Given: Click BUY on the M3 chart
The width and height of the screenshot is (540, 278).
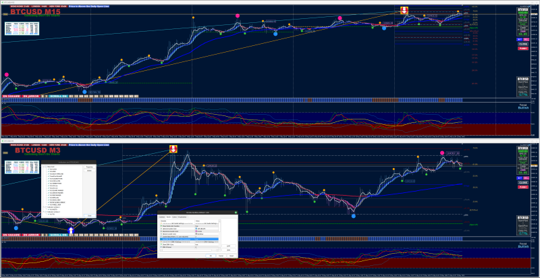Looking at the screenshot, I should (519, 178).
